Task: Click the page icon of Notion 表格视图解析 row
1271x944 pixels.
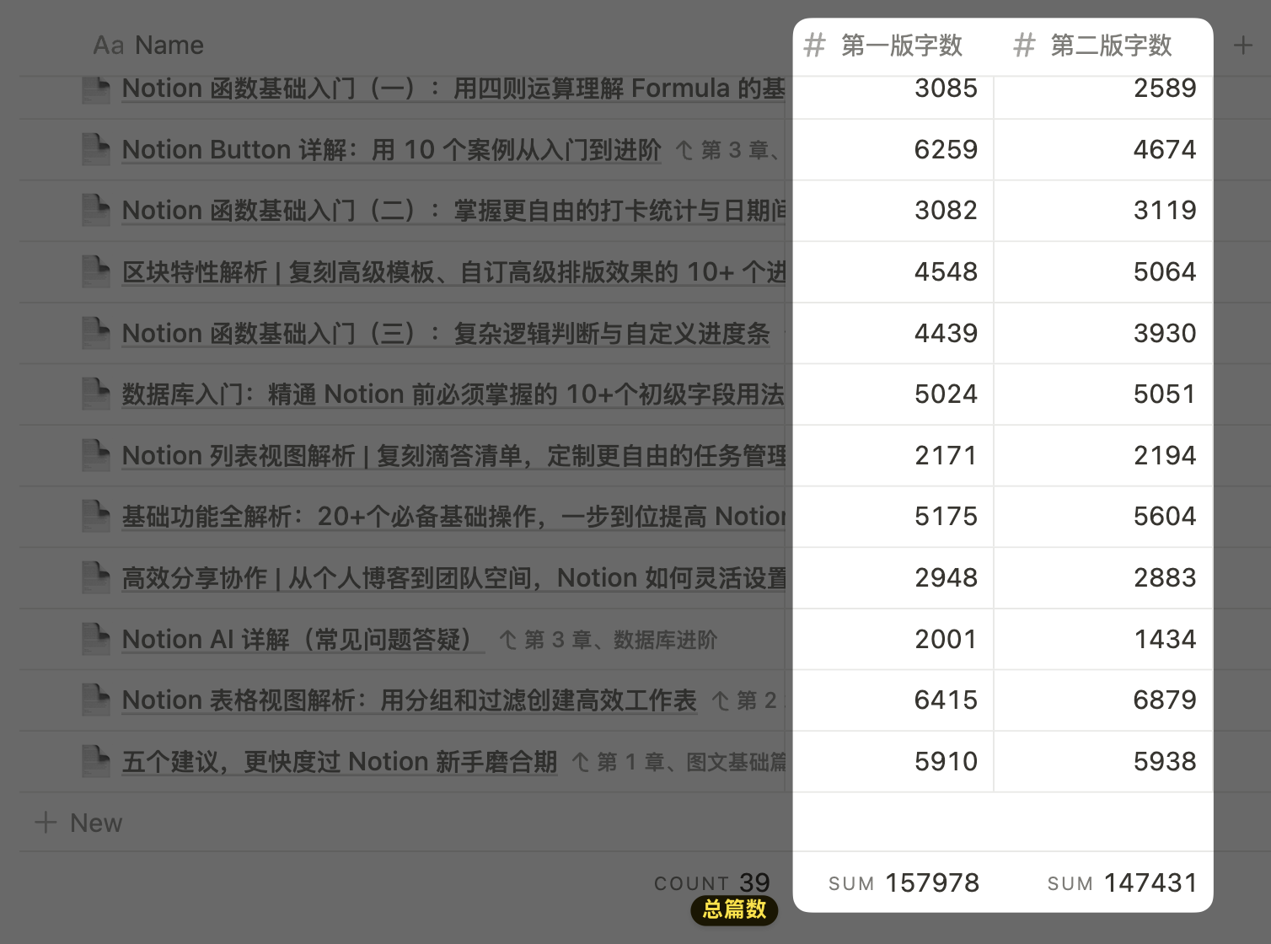Action: (x=96, y=700)
